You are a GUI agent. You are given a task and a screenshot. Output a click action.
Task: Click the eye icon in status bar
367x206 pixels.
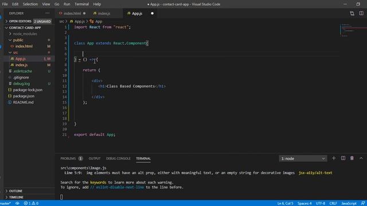pyautogui.click(x=17, y=204)
